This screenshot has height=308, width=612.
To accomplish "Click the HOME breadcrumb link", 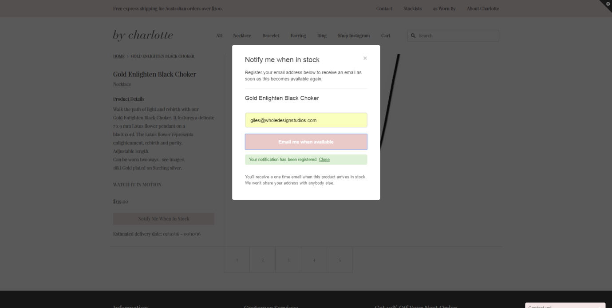I will tap(118, 56).
